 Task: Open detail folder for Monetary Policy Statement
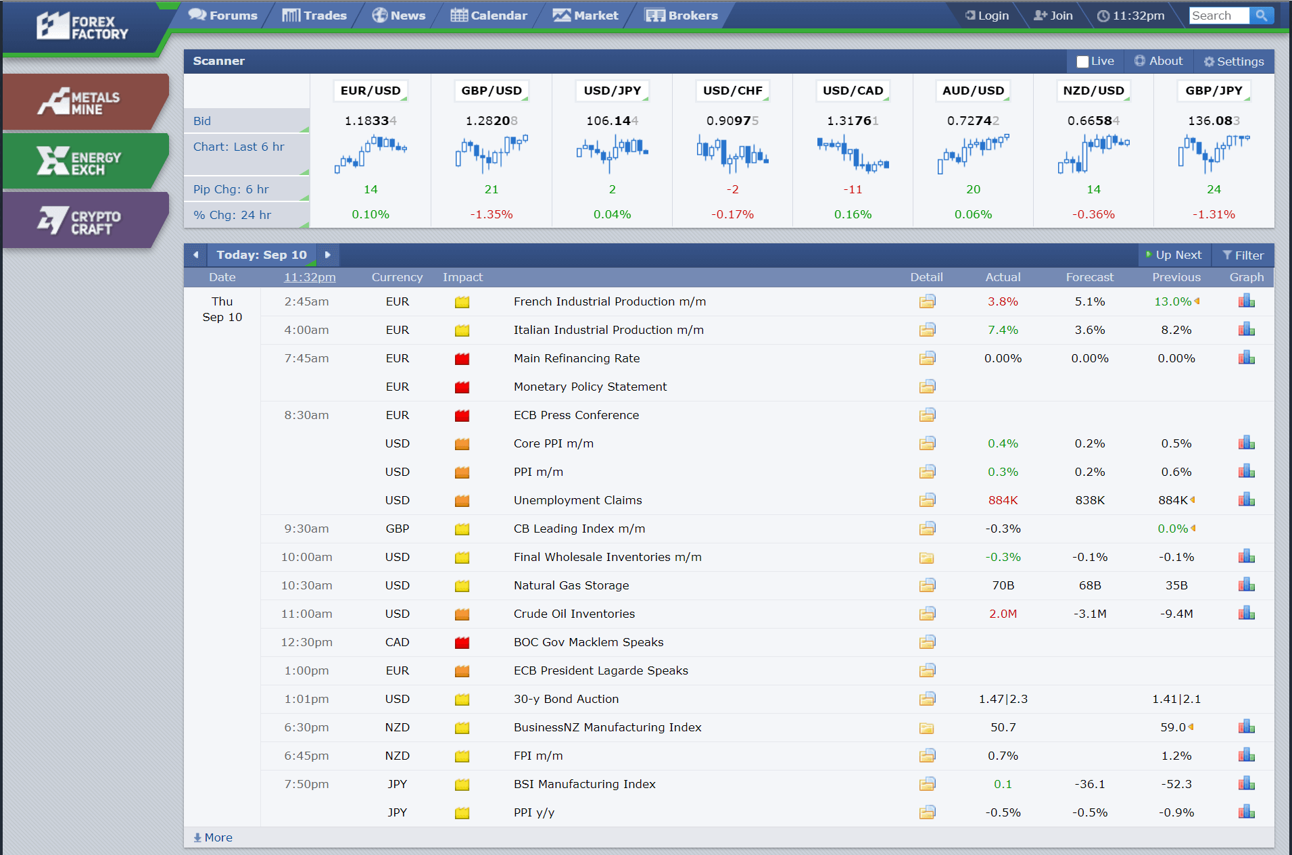point(927,387)
